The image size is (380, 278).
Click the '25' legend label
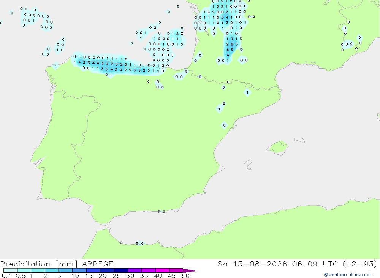pyautogui.click(x=117, y=276)
